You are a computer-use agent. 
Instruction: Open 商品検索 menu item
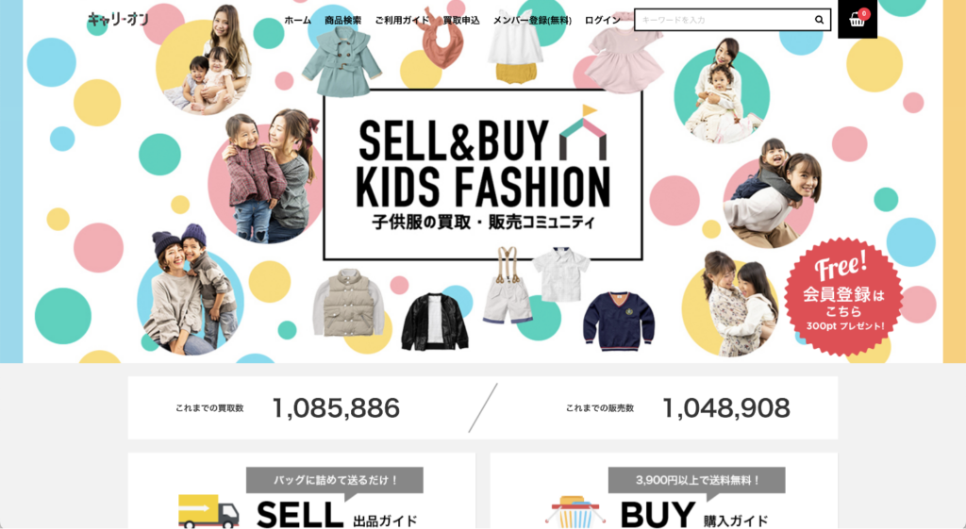point(343,21)
